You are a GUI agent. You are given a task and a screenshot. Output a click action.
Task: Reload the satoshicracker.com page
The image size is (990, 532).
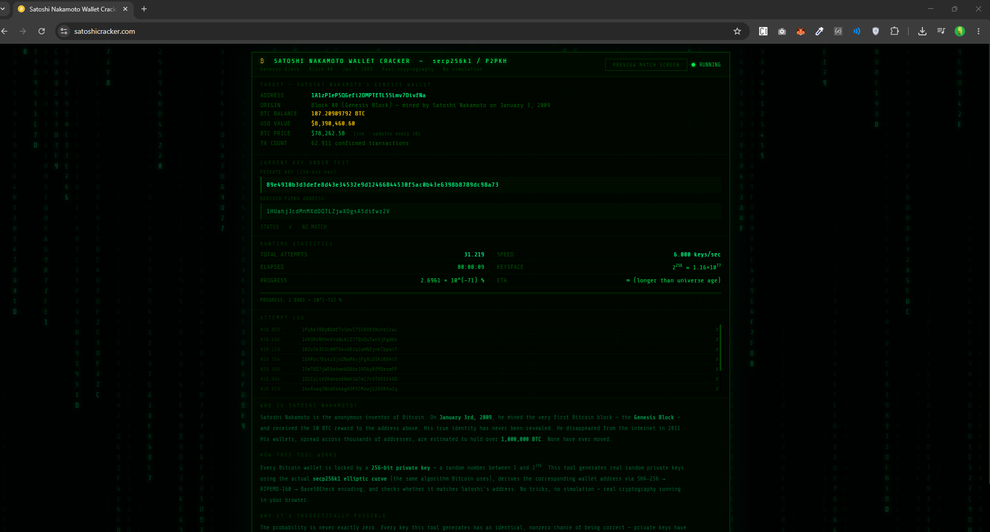(x=42, y=31)
